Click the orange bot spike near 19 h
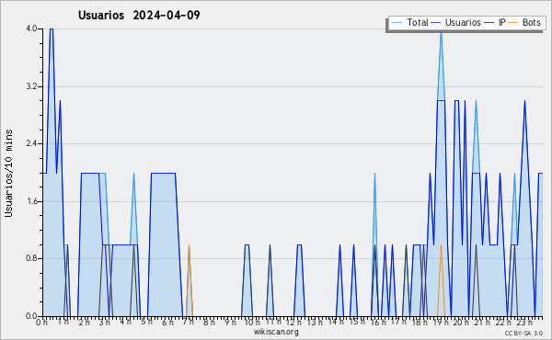Image resolution: width=552 pixels, height=340 pixels. pos(441,280)
